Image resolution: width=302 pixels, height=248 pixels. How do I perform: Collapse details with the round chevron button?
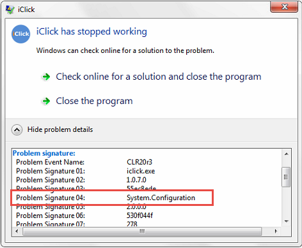click(17, 129)
